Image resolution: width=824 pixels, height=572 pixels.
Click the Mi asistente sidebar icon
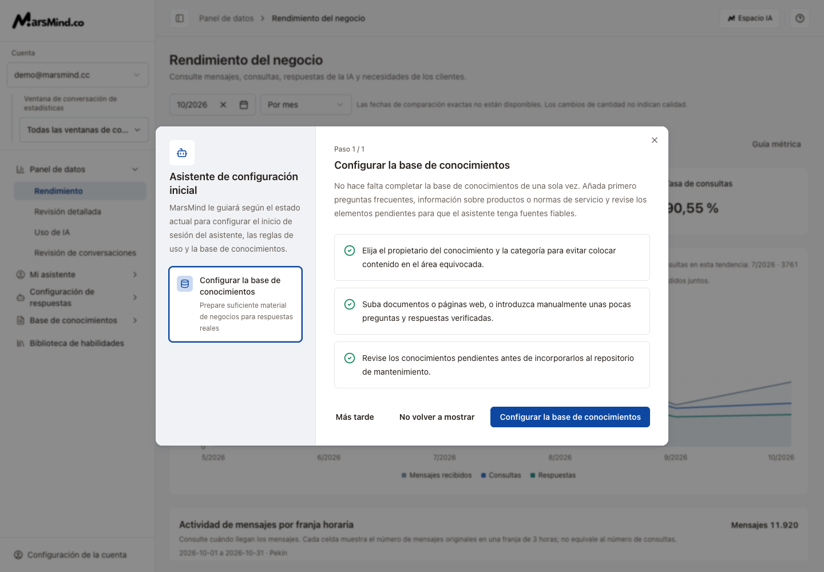(x=20, y=275)
